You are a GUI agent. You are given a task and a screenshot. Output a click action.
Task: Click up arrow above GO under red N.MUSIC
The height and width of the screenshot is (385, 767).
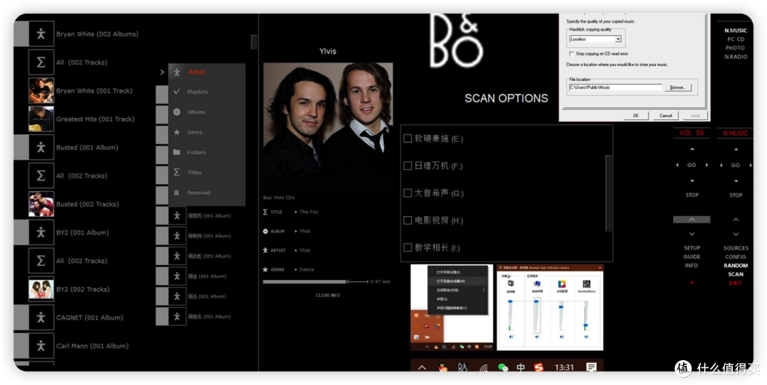click(x=736, y=149)
